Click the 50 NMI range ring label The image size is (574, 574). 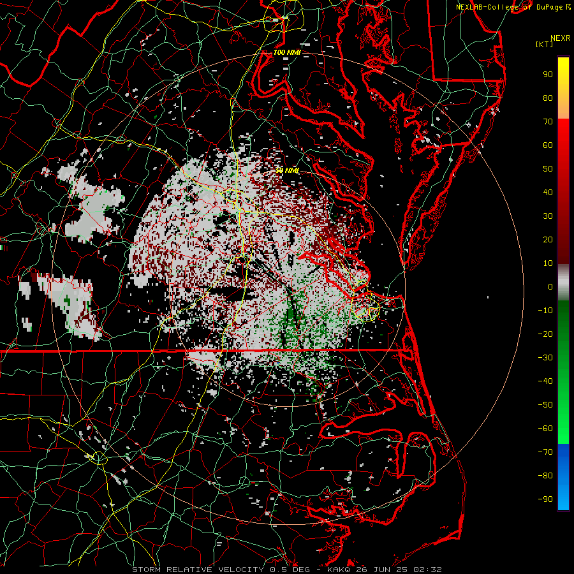287,170
